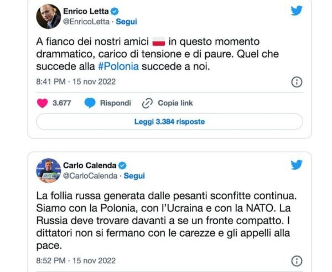Click Carlo Calenda's verified badge

tap(122, 166)
